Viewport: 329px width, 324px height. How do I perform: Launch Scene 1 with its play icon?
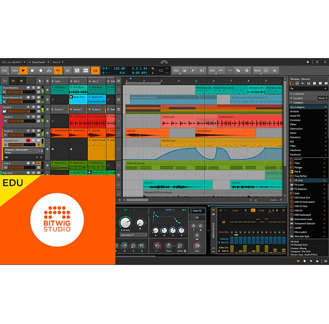(52, 109)
